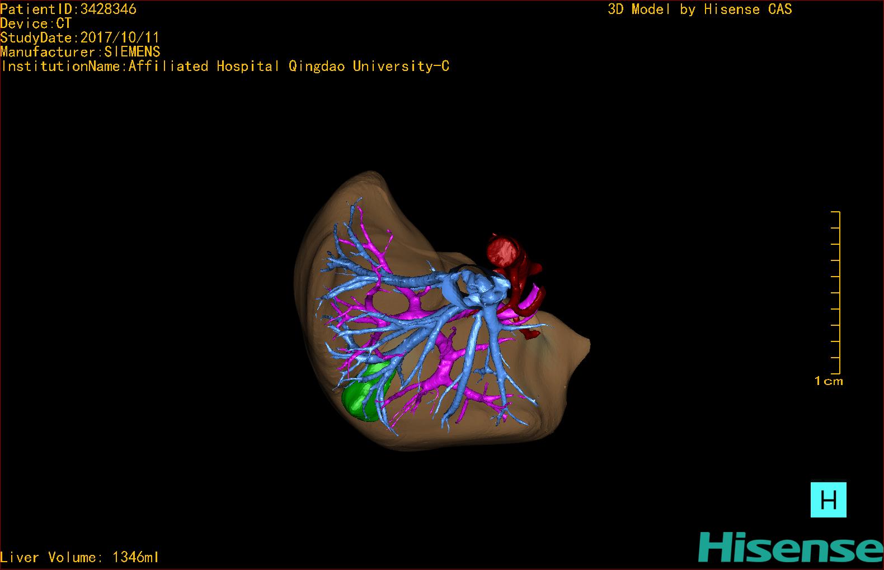The image size is (884, 570).
Task: Click the Manufacturer:SIEMENS text
Action: point(81,52)
